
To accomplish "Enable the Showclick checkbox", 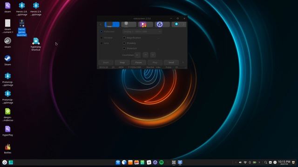I will (x=124, y=48).
